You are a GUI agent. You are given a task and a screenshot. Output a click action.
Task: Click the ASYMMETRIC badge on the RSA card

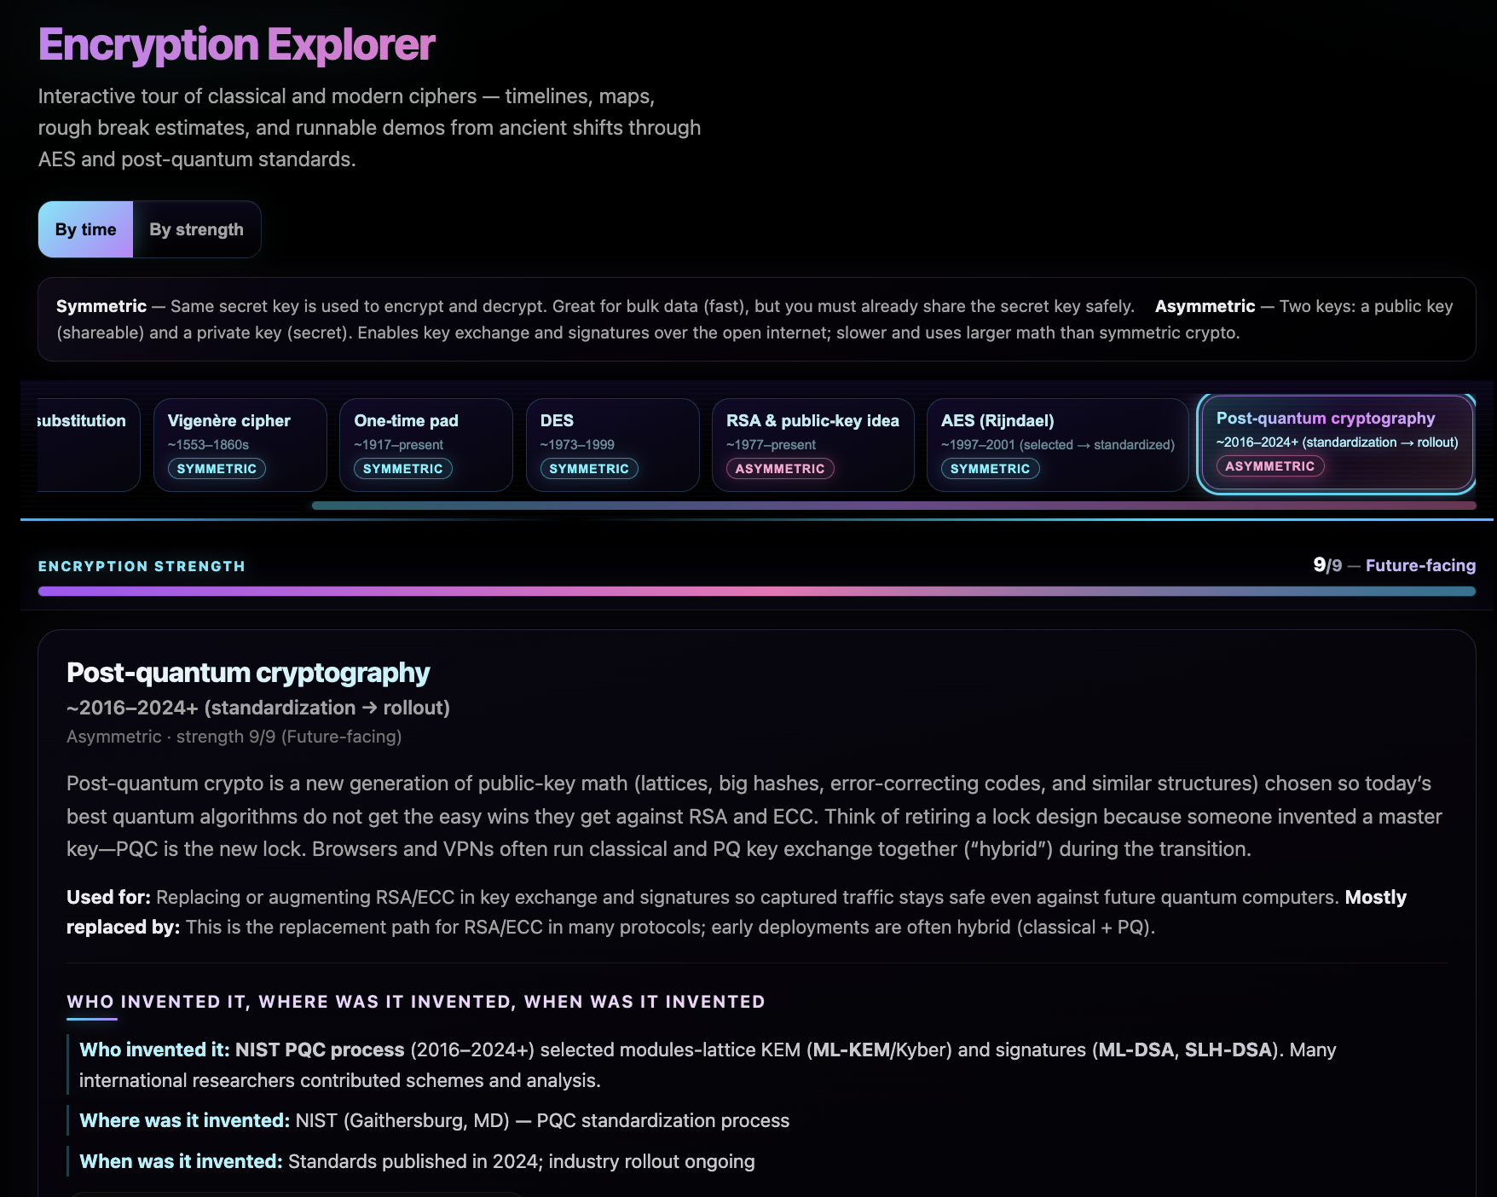pos(778,468)
